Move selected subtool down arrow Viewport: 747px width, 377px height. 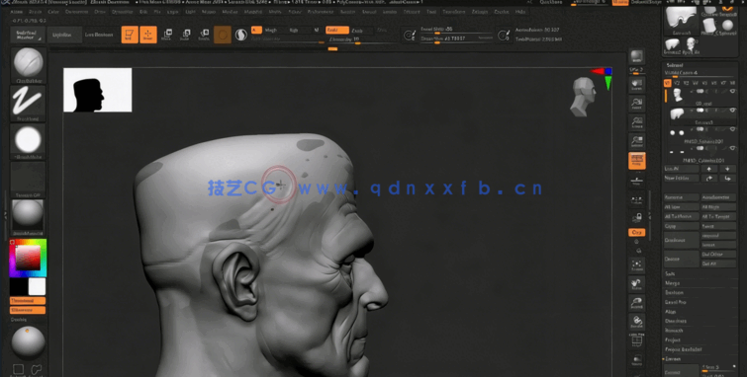[727, 169]
